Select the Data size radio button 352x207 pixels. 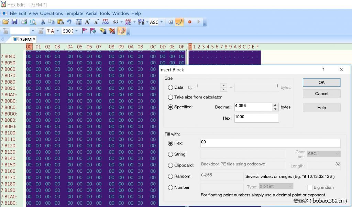coord(170,87)
